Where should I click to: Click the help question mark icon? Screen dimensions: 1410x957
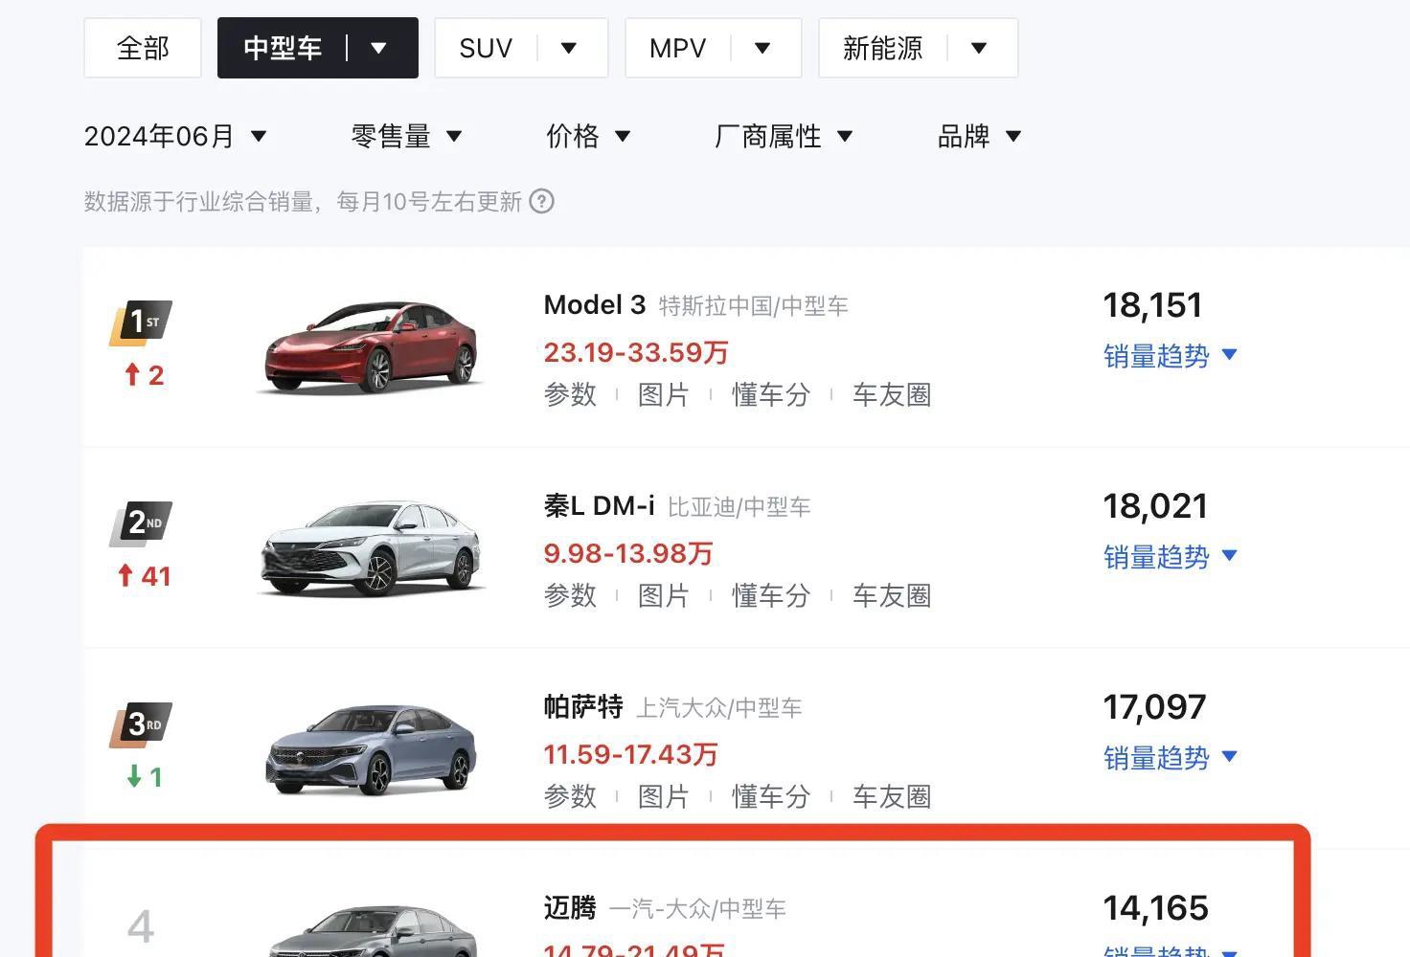pyautogui.click(x=542, y=202)
